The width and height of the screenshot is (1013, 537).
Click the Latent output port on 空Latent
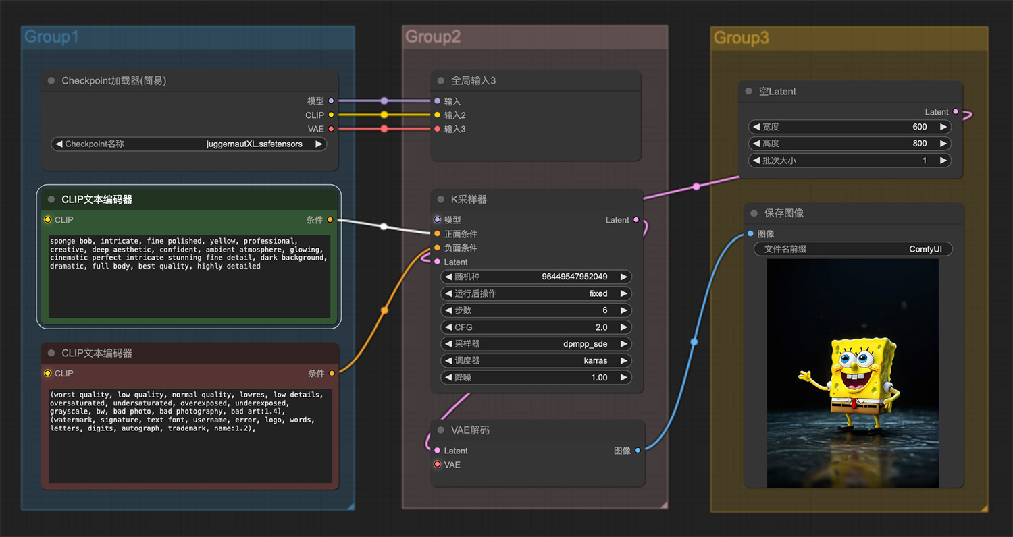pos(956,112)
